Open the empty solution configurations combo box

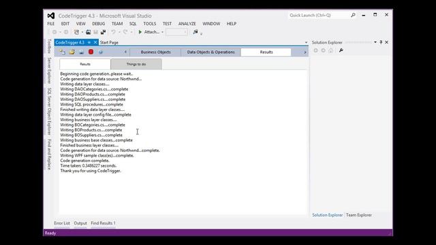(176, 32)
